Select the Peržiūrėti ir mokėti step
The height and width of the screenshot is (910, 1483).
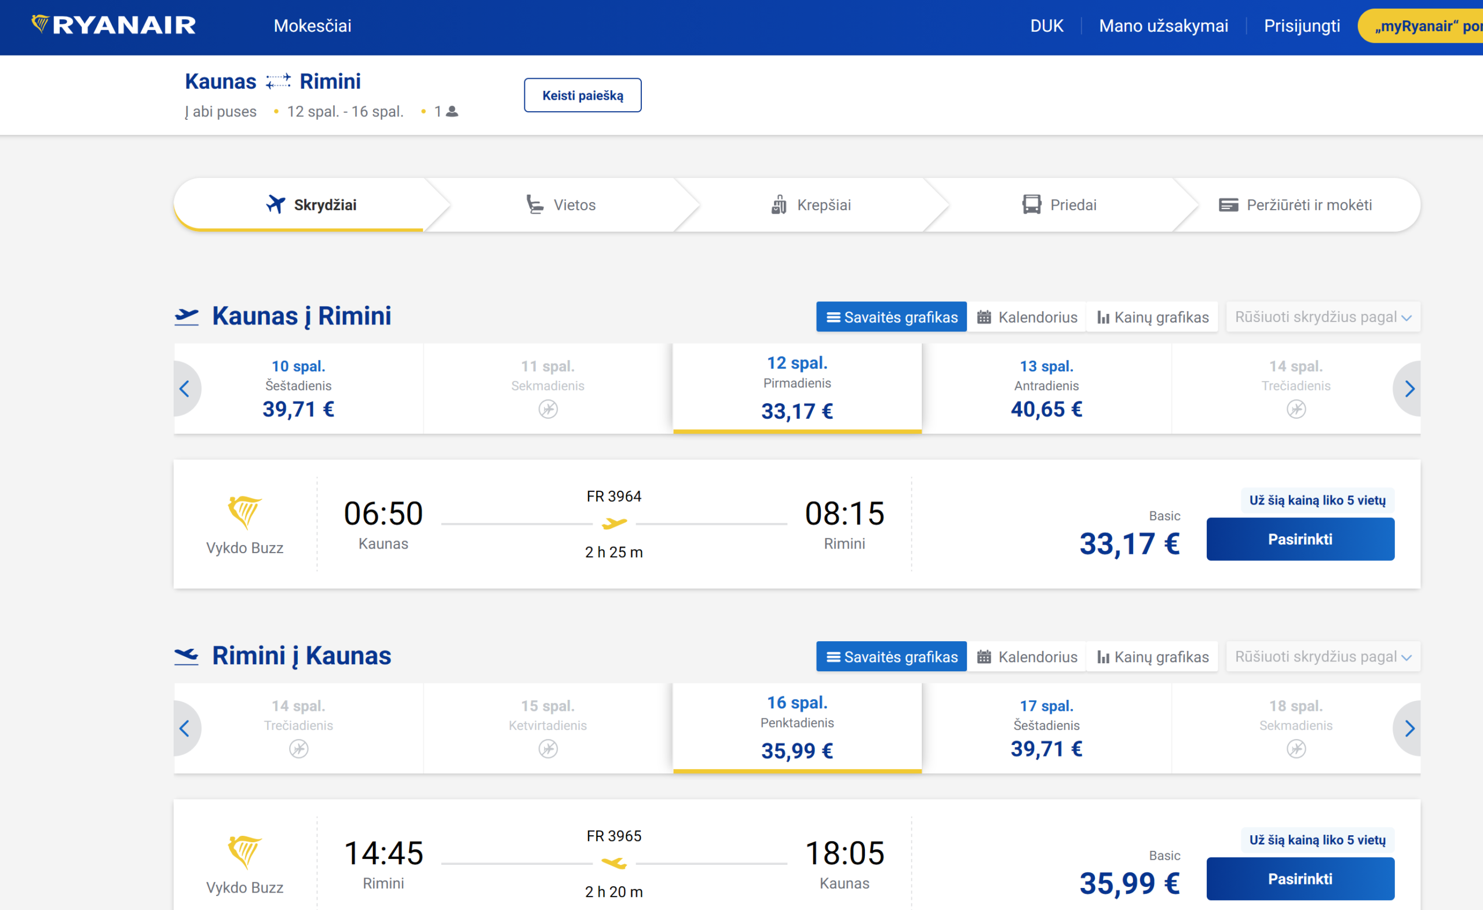1295,204
